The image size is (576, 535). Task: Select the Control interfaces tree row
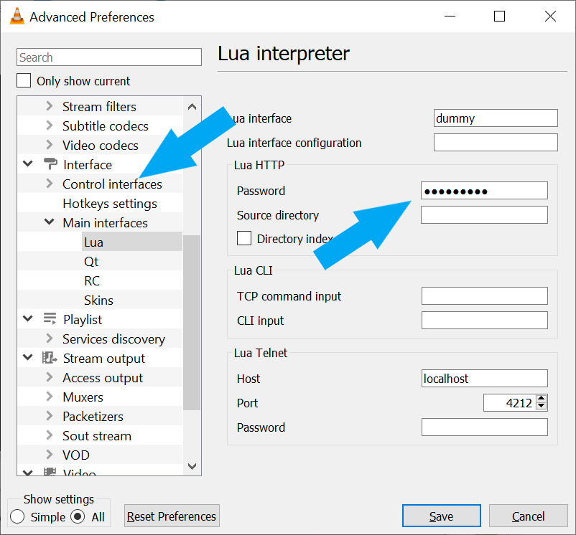100,184
